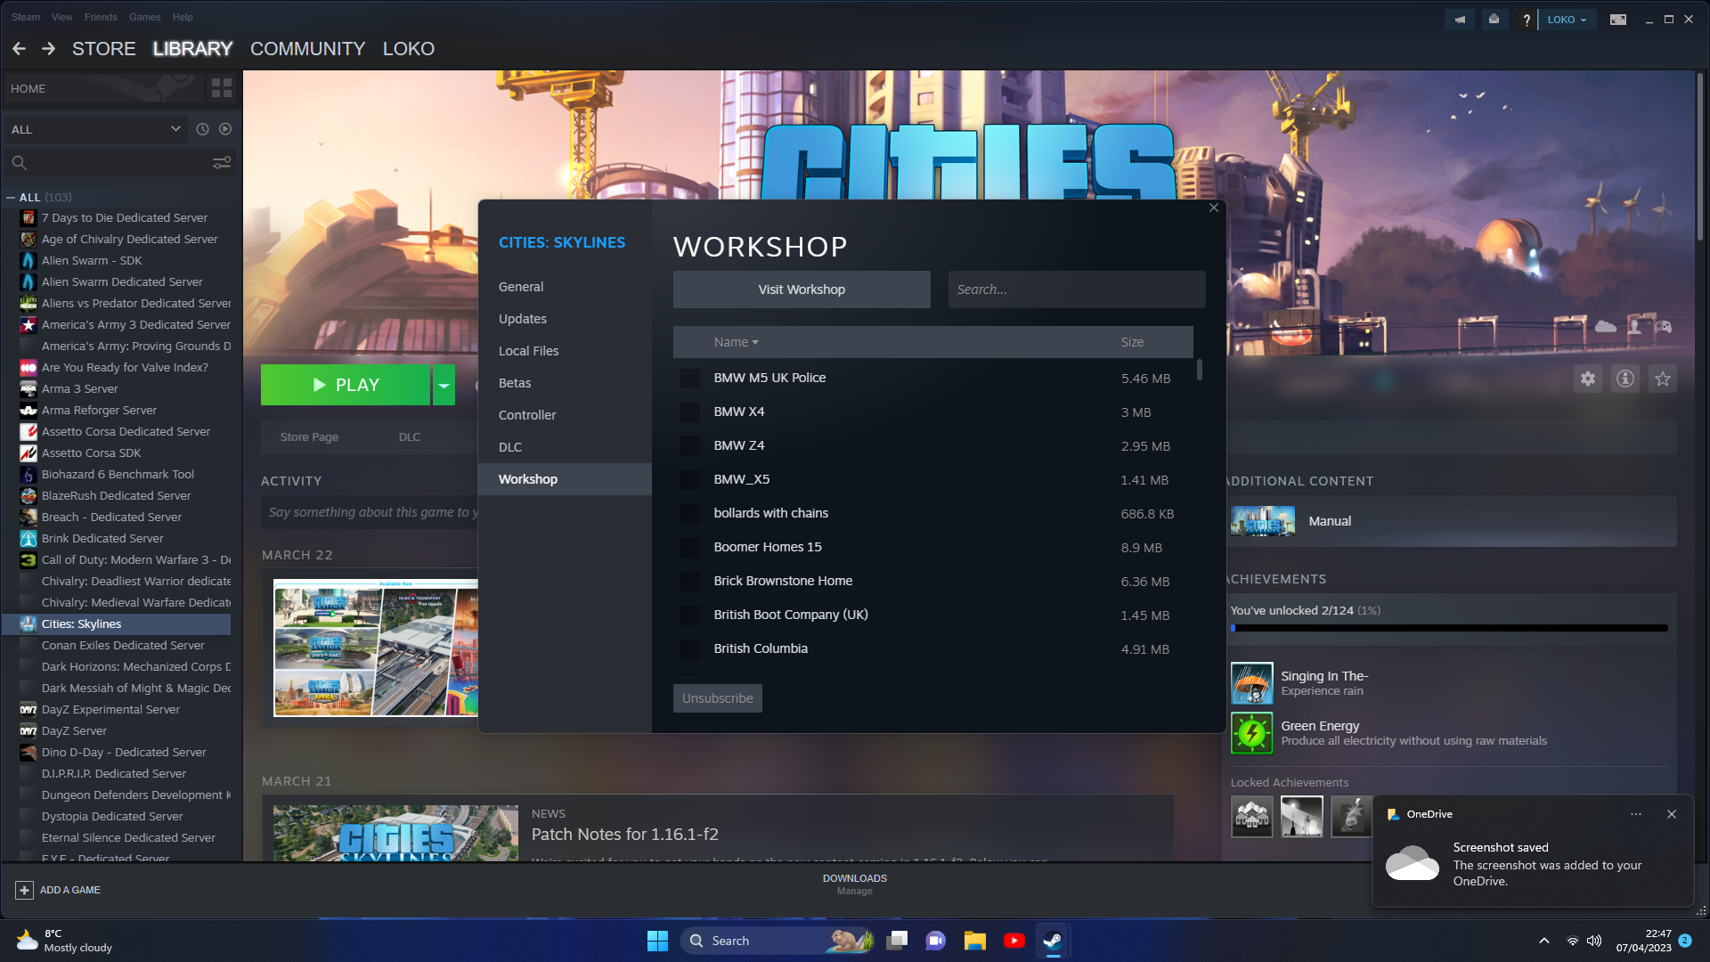Screen dimensions: 1710x962
Task: Select the Local Files properties section
Action: pyautogui.click(x=565, y=351)
